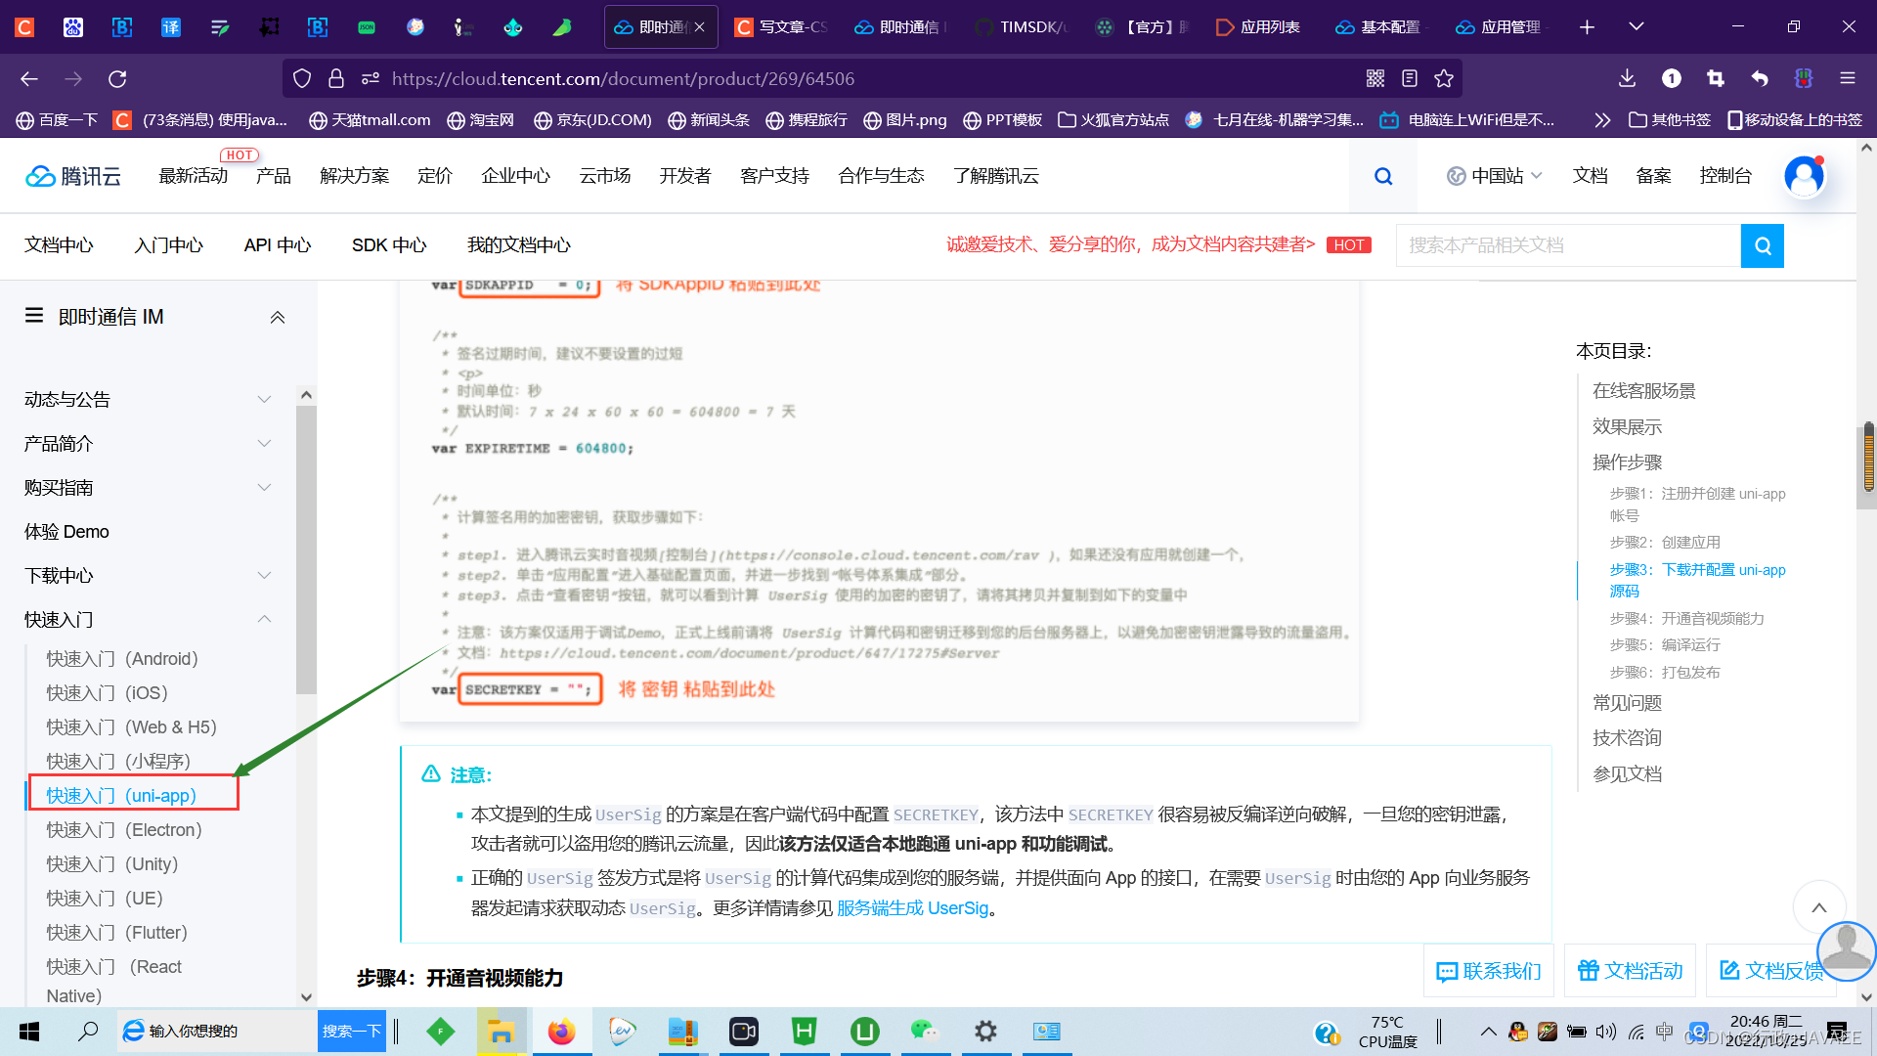The height and width of the screenshot is (1056, 1877).
Task: Click 文档反馈 button
Action: tap(1771, 971)
